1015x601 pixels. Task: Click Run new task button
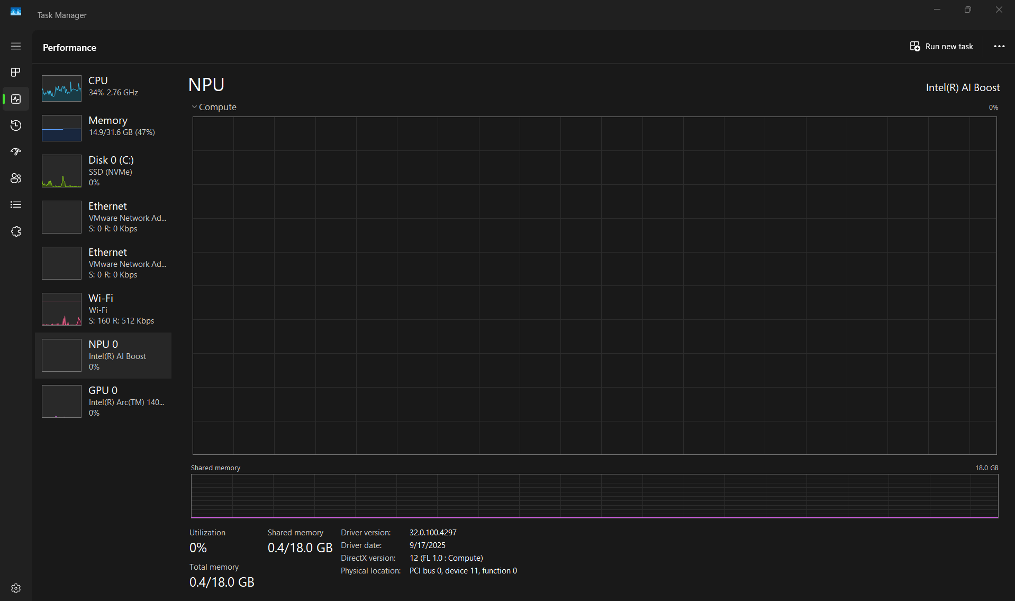point(941,47)
